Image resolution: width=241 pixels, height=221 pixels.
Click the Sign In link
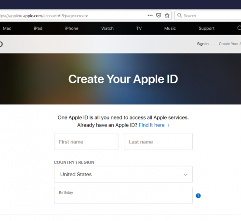pyautogui.click(x=203, y=44)
